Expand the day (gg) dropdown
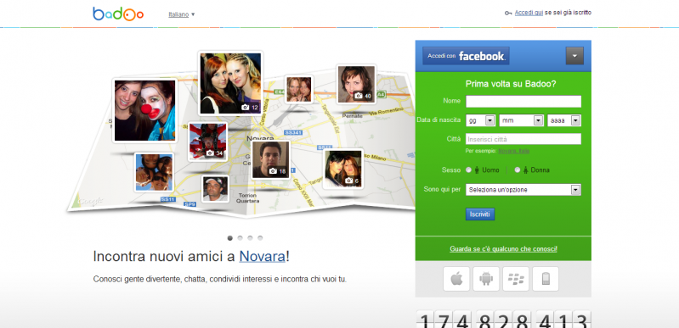Image resolution: width=679 pixels, height=328 pixels. pyautogui.click(x=481, y=120)
